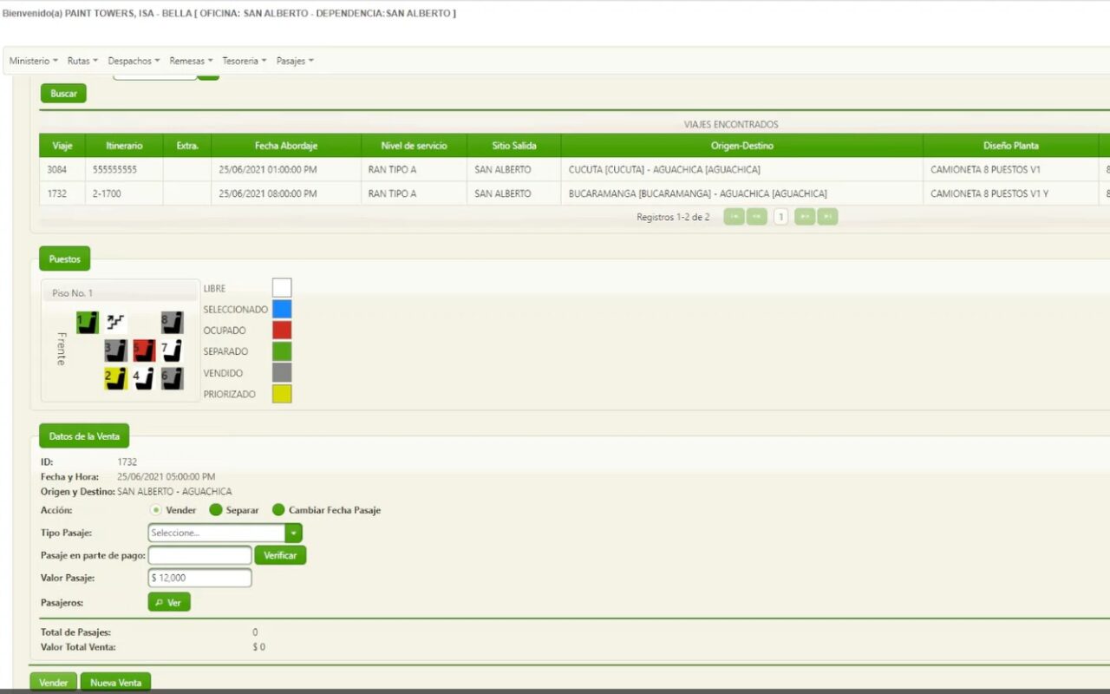Select gray seat number 8
This screenshot has height=694, width=1110.
(x=172, y=323)
